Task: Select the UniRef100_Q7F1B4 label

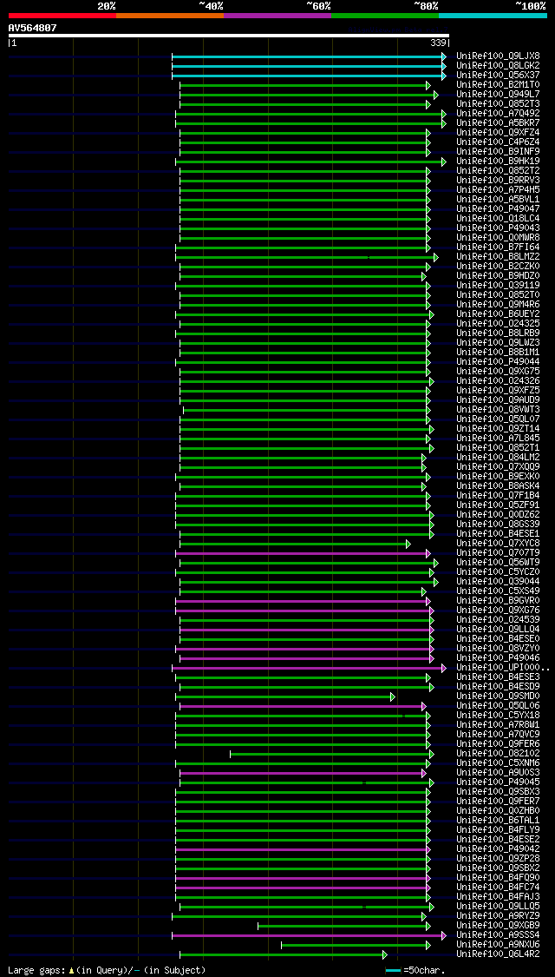Action: (x=498, y=495)
